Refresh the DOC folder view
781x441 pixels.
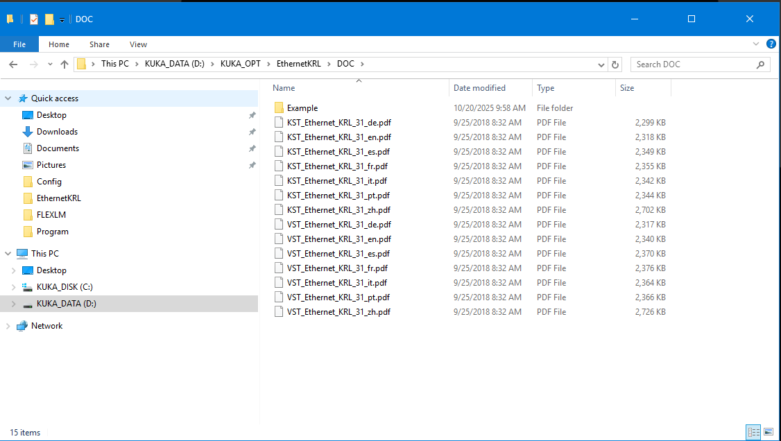[615, 64]
